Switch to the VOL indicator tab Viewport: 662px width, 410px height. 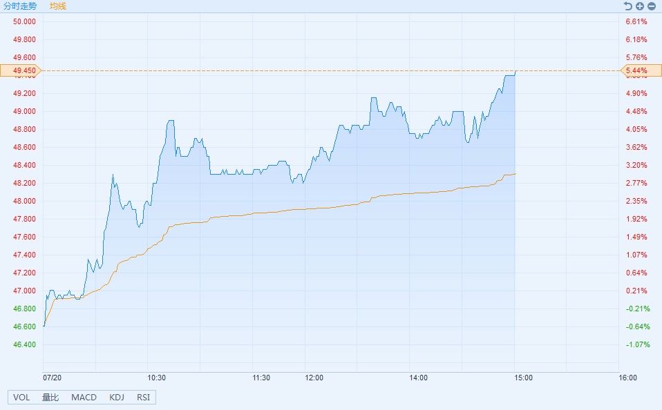coord(21,398)
